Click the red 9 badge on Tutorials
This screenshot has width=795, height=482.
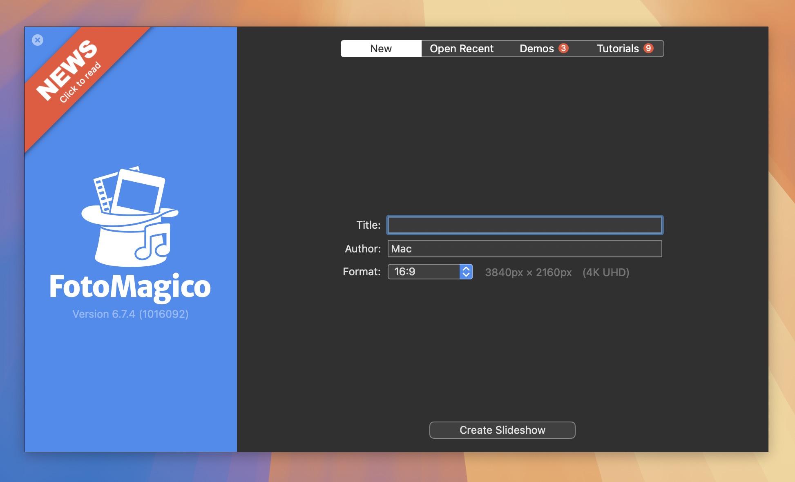click(x=648, y=48)
